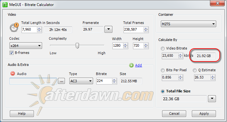227x122 pixels.
Task: Select the Total File Size radio button
Action: click(163, 91)
